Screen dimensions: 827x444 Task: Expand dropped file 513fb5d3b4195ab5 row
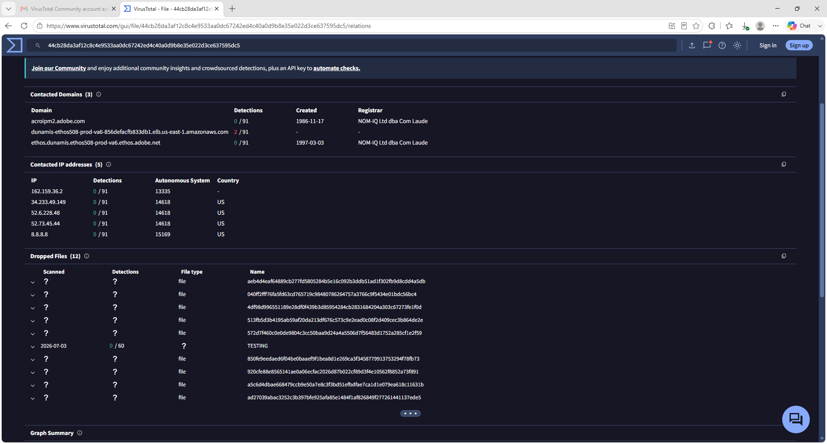point(33,321)
